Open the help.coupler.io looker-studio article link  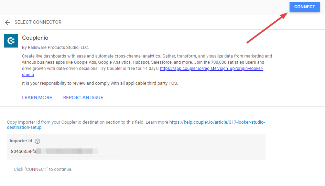[x=217, y=122]
